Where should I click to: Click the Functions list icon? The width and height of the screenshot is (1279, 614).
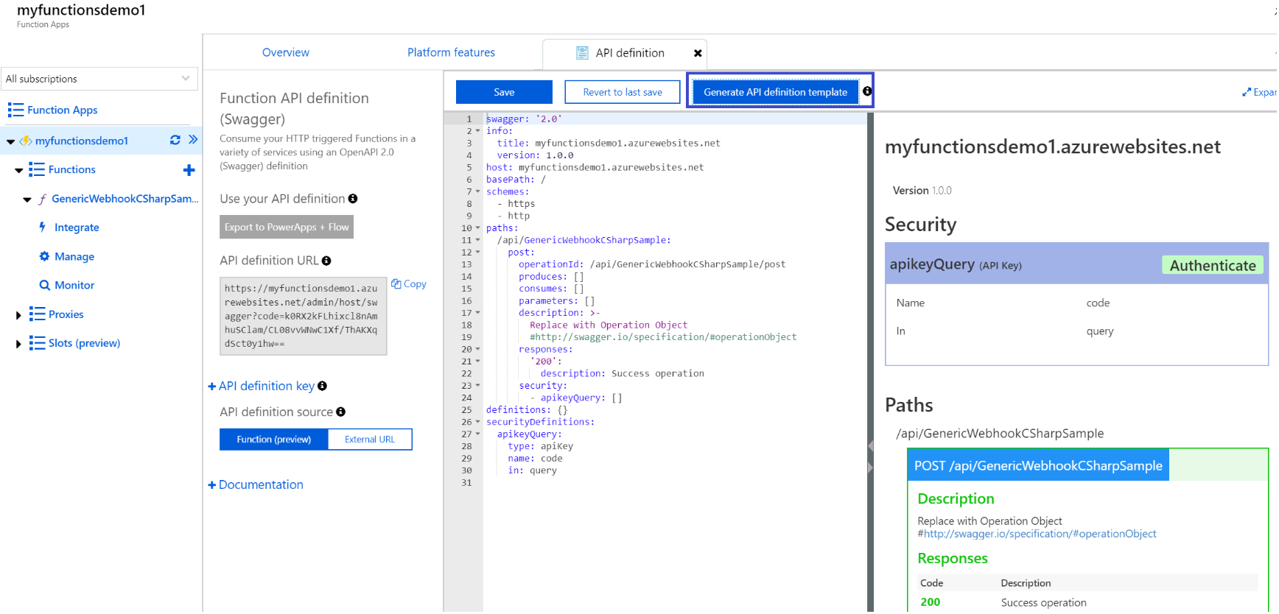tap(37, 169)
